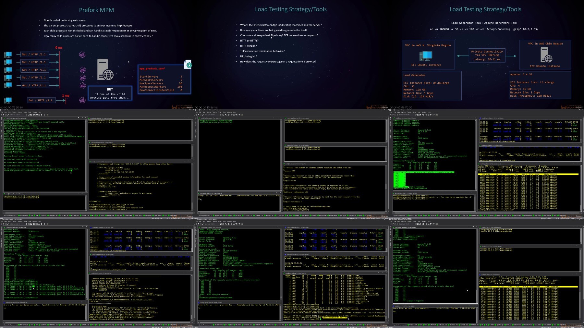
Task: Click 'How many child processes do we need' bullet
Action: click(x=98, y=36)
